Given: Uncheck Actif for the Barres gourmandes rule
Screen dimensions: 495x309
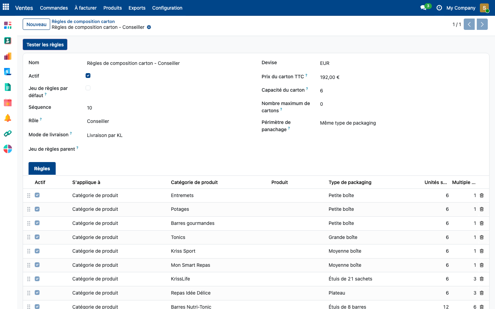Looking at the screenshot, I should pyautogui.click(x=37, y=223).
